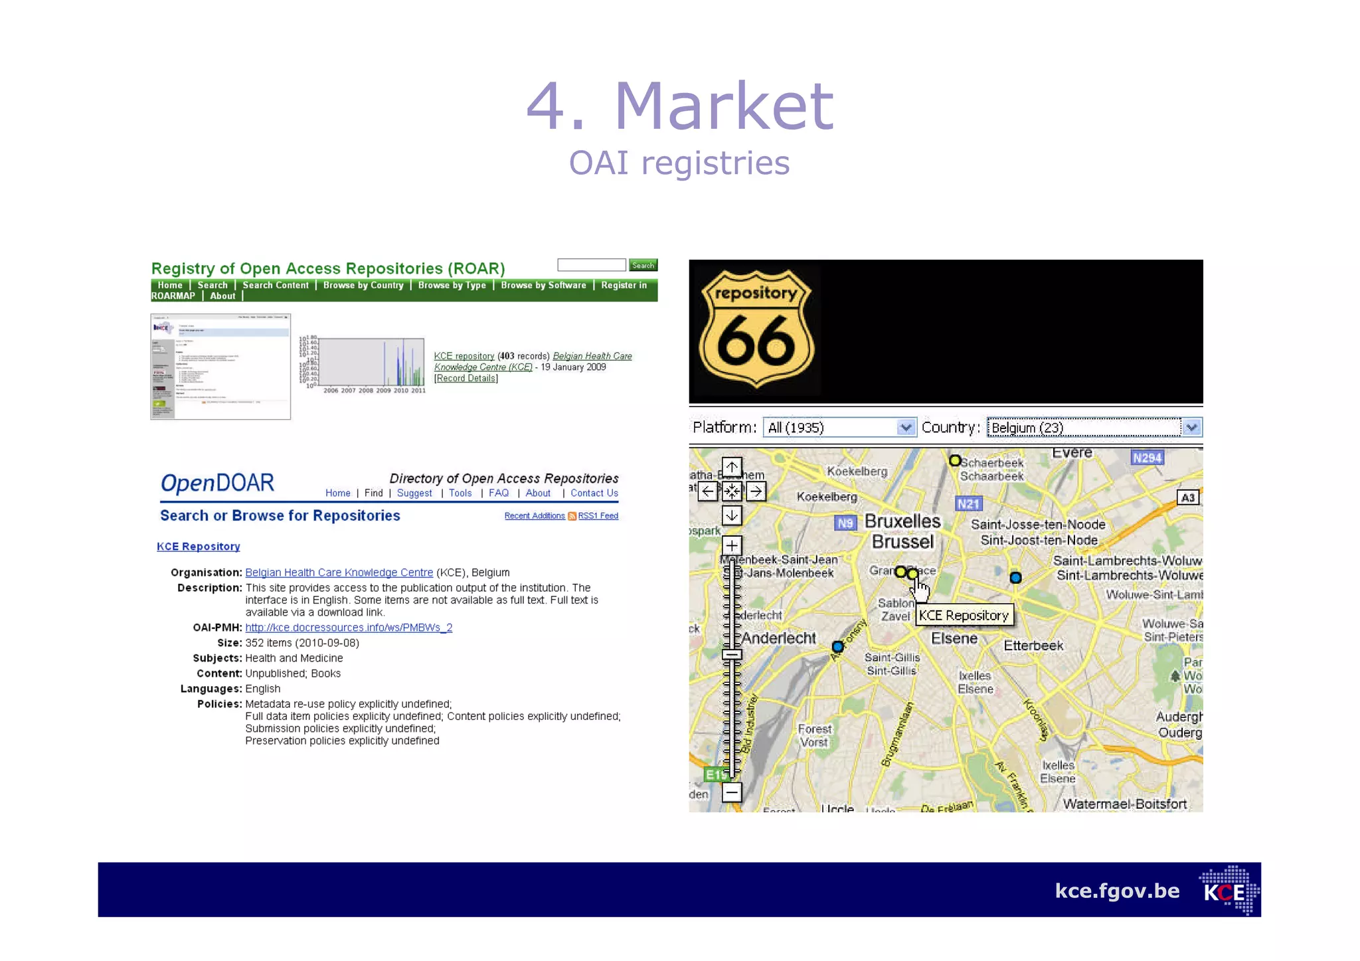Screen dimensions: 1360x961
Task: Open the Country dropdown showing Belgium (23)
Action: 1094,428
